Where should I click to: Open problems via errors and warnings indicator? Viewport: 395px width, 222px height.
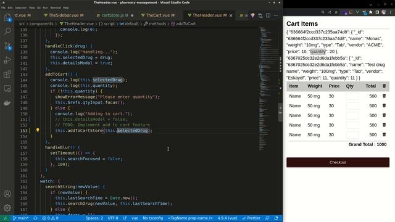[x=50, y=218]
